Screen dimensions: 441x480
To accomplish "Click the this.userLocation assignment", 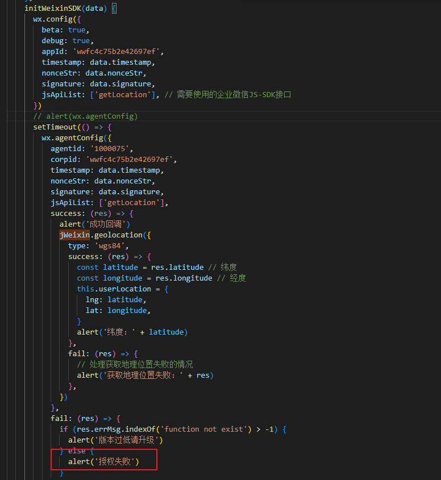I will tap(123, 289).
